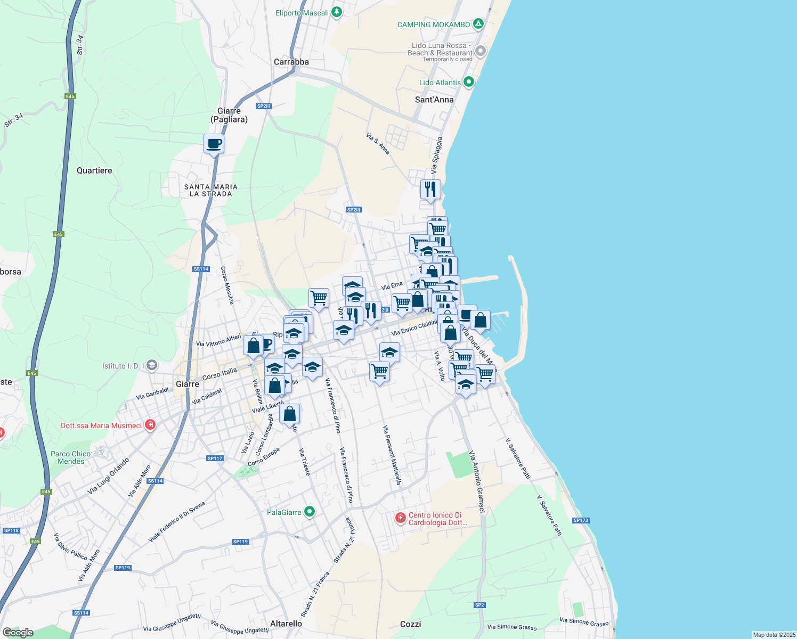Screen dimensions: 797x639
Task: Select the restaurant marker beside Via Spiaggia
Action: pyautogui.click(x=430, y=190)
